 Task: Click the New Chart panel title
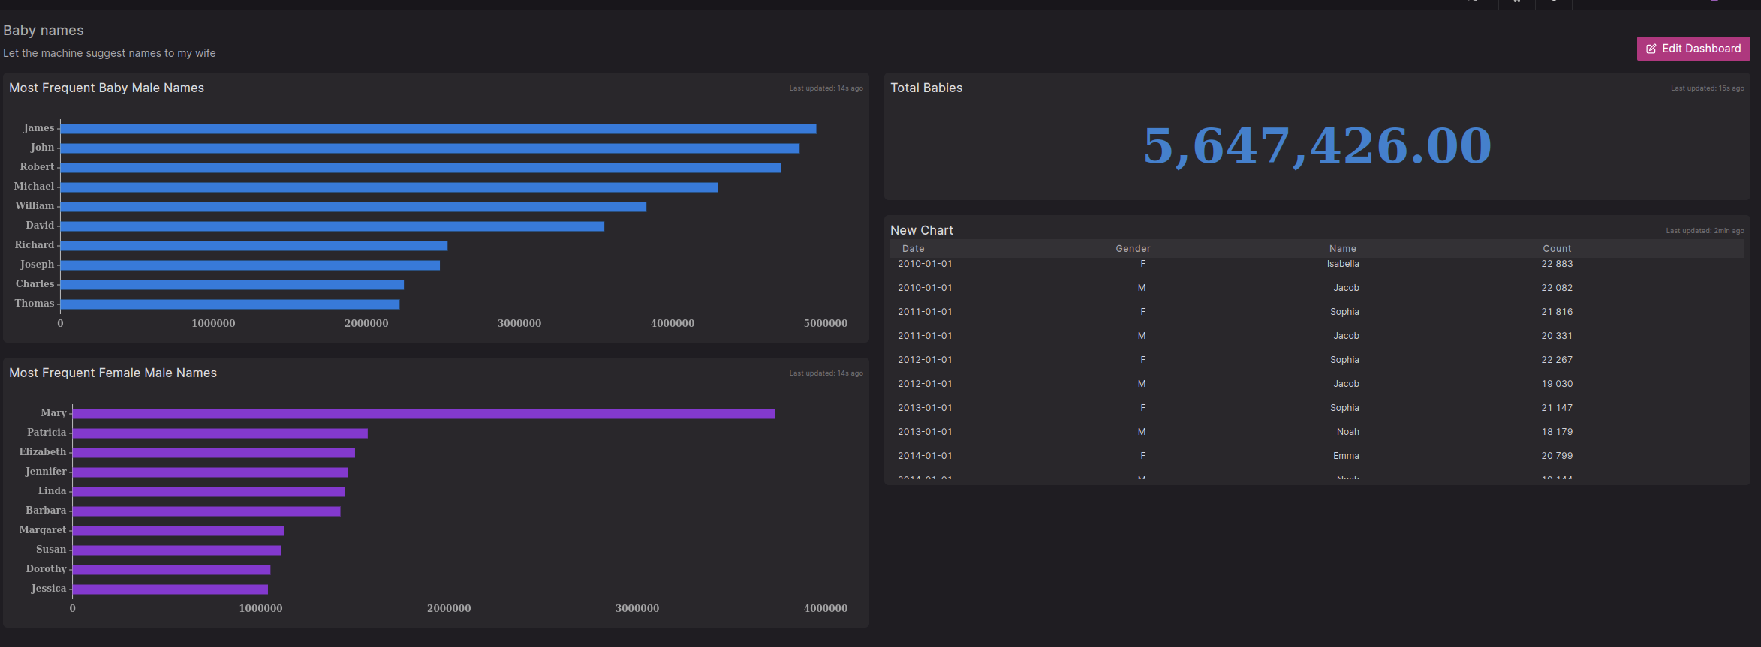point(921,231)
